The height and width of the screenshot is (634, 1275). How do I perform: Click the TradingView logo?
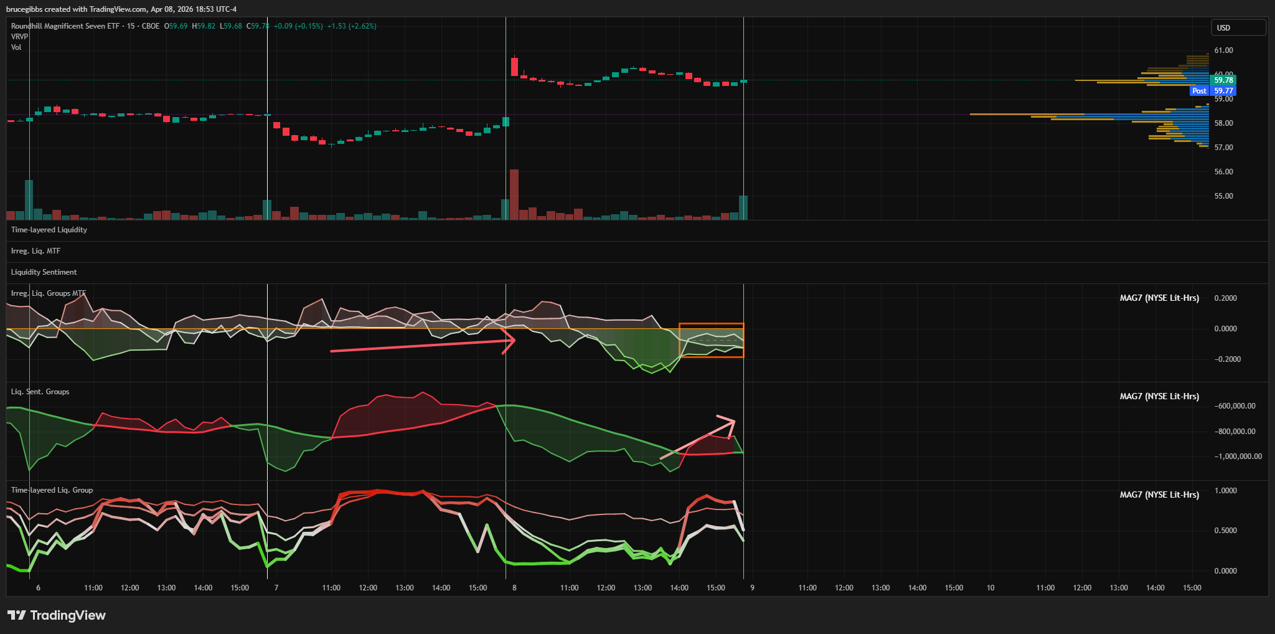coord(57,615)
